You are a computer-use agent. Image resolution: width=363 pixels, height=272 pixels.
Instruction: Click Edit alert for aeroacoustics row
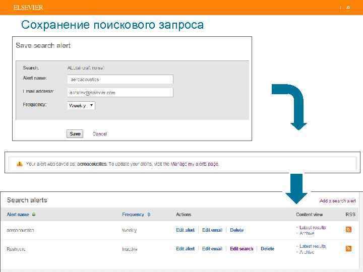pos(185,230)
